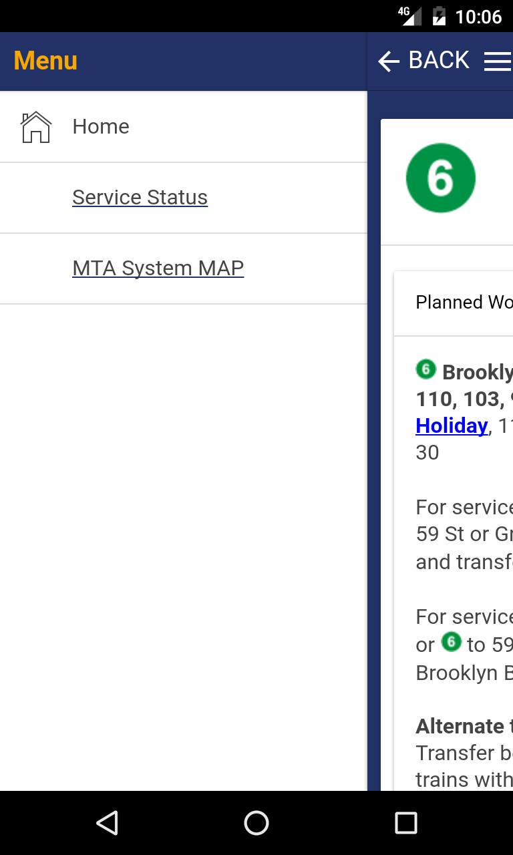
Task: Tap the Menu title heading
Action: point(45,61)
